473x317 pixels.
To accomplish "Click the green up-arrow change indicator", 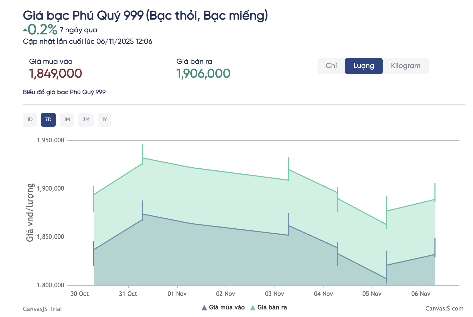I will coord(25,30).
